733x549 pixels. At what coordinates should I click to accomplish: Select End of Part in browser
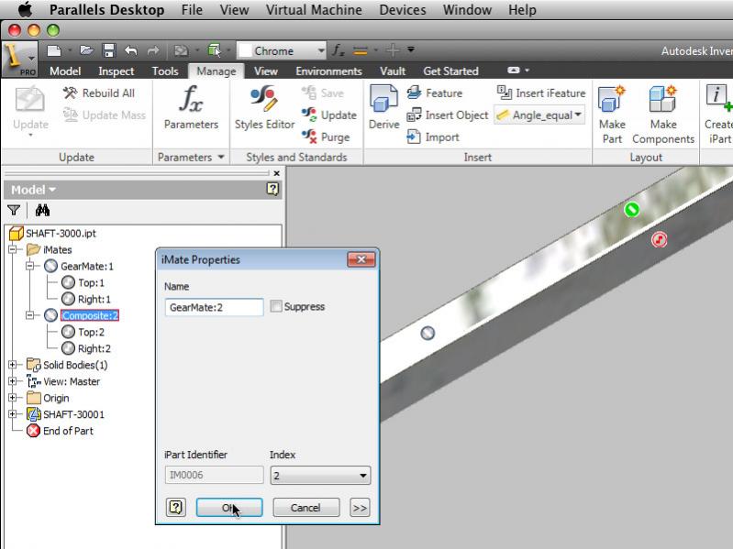[68, 431]
